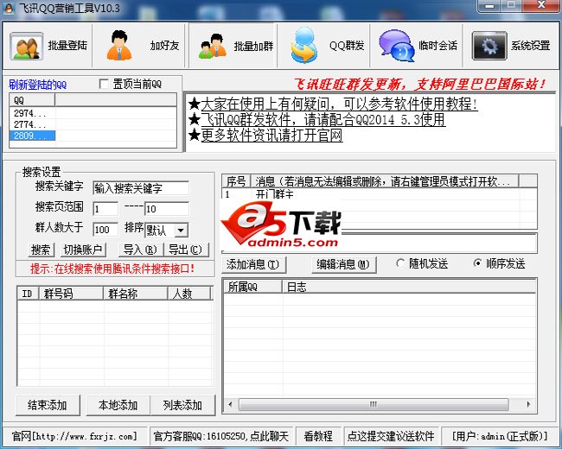Viewport: 562px width, 449px height.
Task: Click the red 飞讯旺旺群发更新 banner text
Action: click(419, 84)
